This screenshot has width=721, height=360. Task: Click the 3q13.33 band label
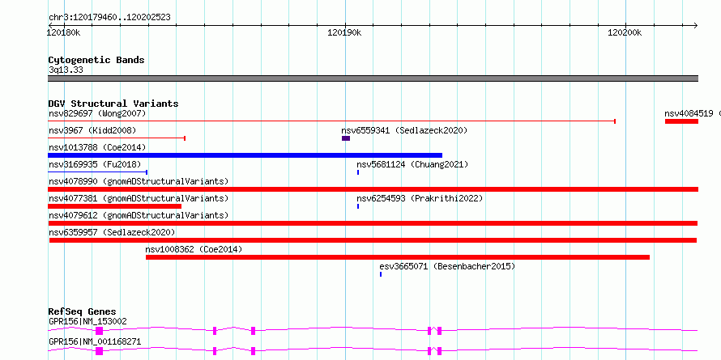click(x=66, y=70)
